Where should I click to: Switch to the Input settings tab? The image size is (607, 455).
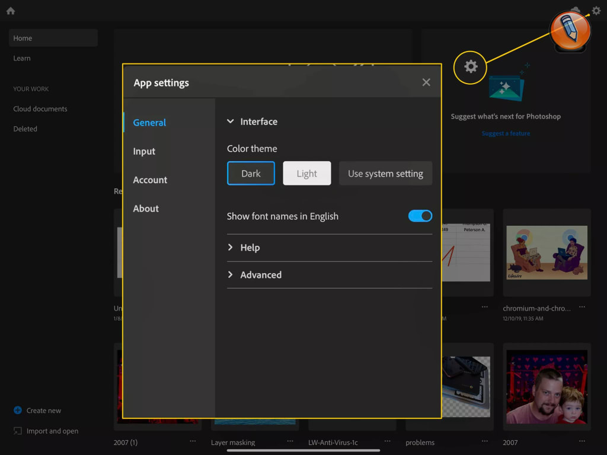pyautogui.click(x=144, y=151)
